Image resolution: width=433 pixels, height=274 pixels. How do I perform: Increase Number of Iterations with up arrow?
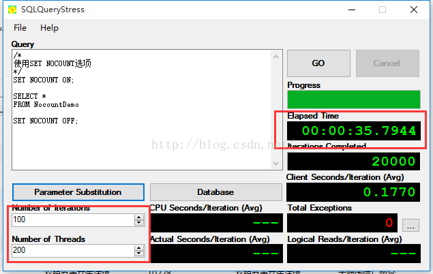coord(139,217)
